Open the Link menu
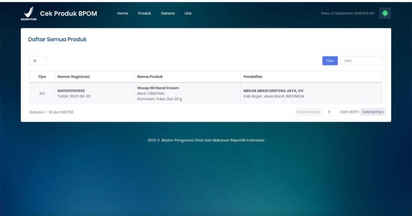Image resolution: width=412 pixels, height=216 pixels. (x=188, y=13)
